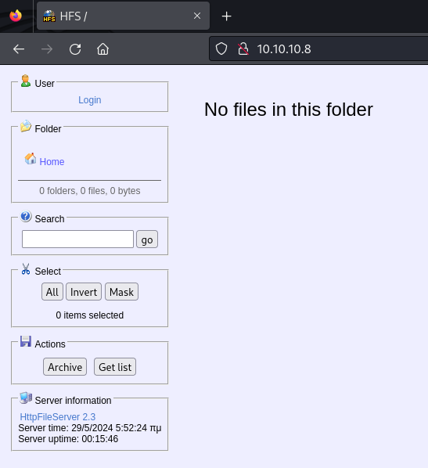
Task: Click the Server information computer icon
Action: [26, 398]
